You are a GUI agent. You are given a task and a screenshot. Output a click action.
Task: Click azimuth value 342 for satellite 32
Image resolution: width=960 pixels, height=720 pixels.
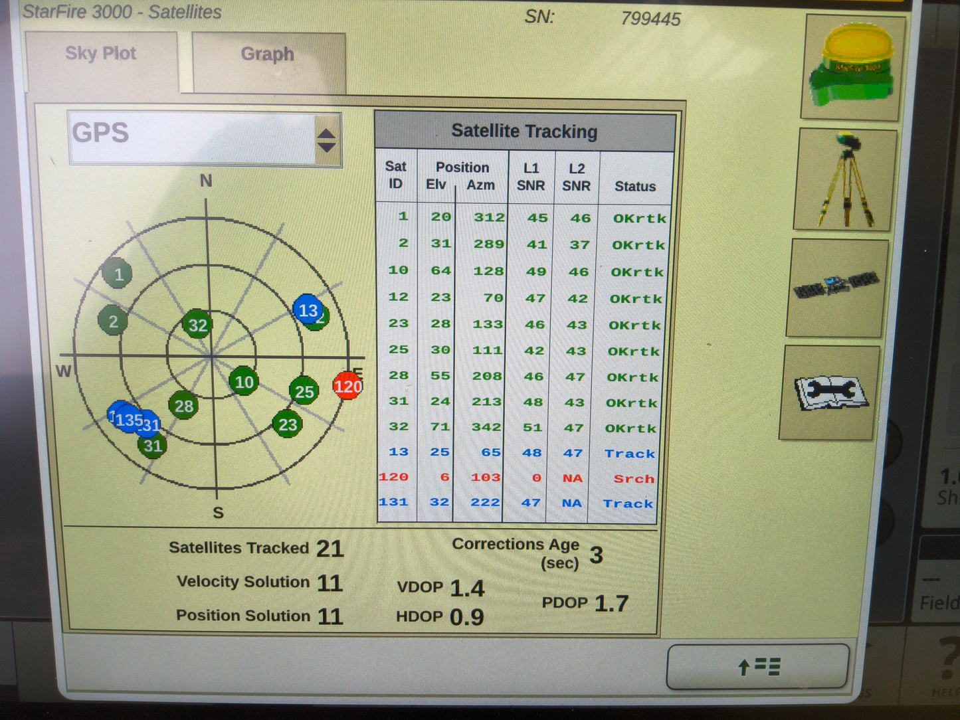[486, 427]
